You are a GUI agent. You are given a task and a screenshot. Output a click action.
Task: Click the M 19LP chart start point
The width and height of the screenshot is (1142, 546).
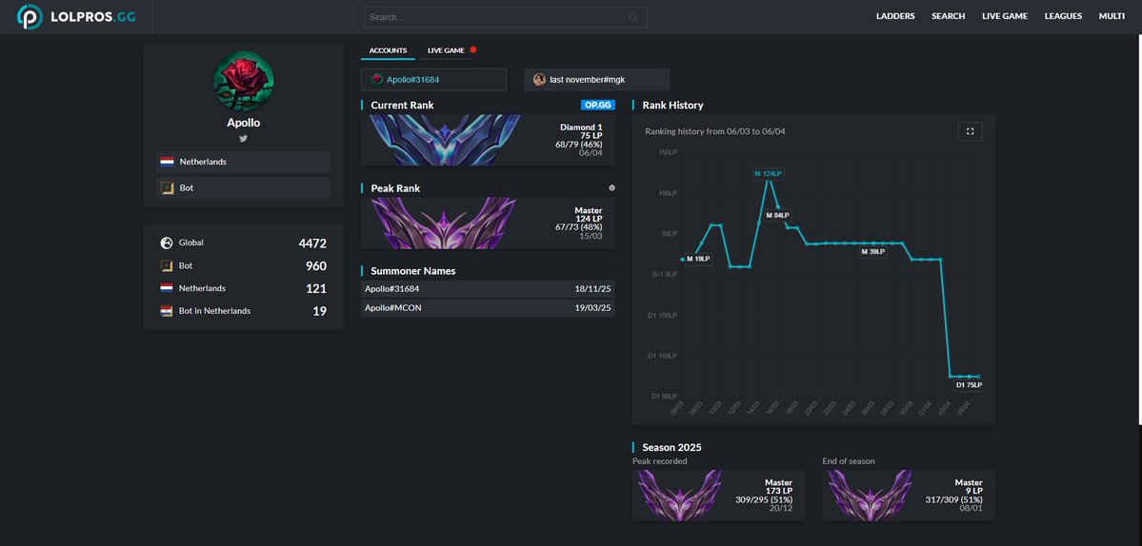click(x=682, y=259)
